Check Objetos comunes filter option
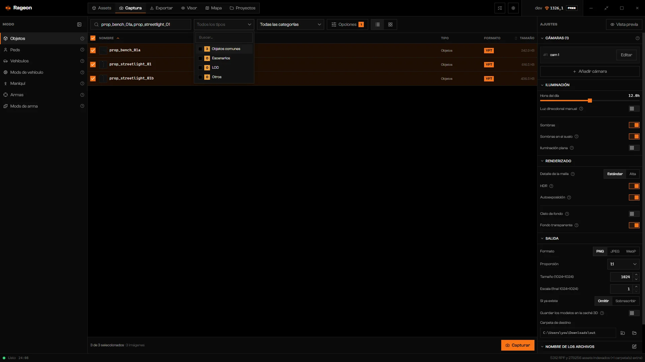This screenshot has height=362, width=645. click(200, 49)
